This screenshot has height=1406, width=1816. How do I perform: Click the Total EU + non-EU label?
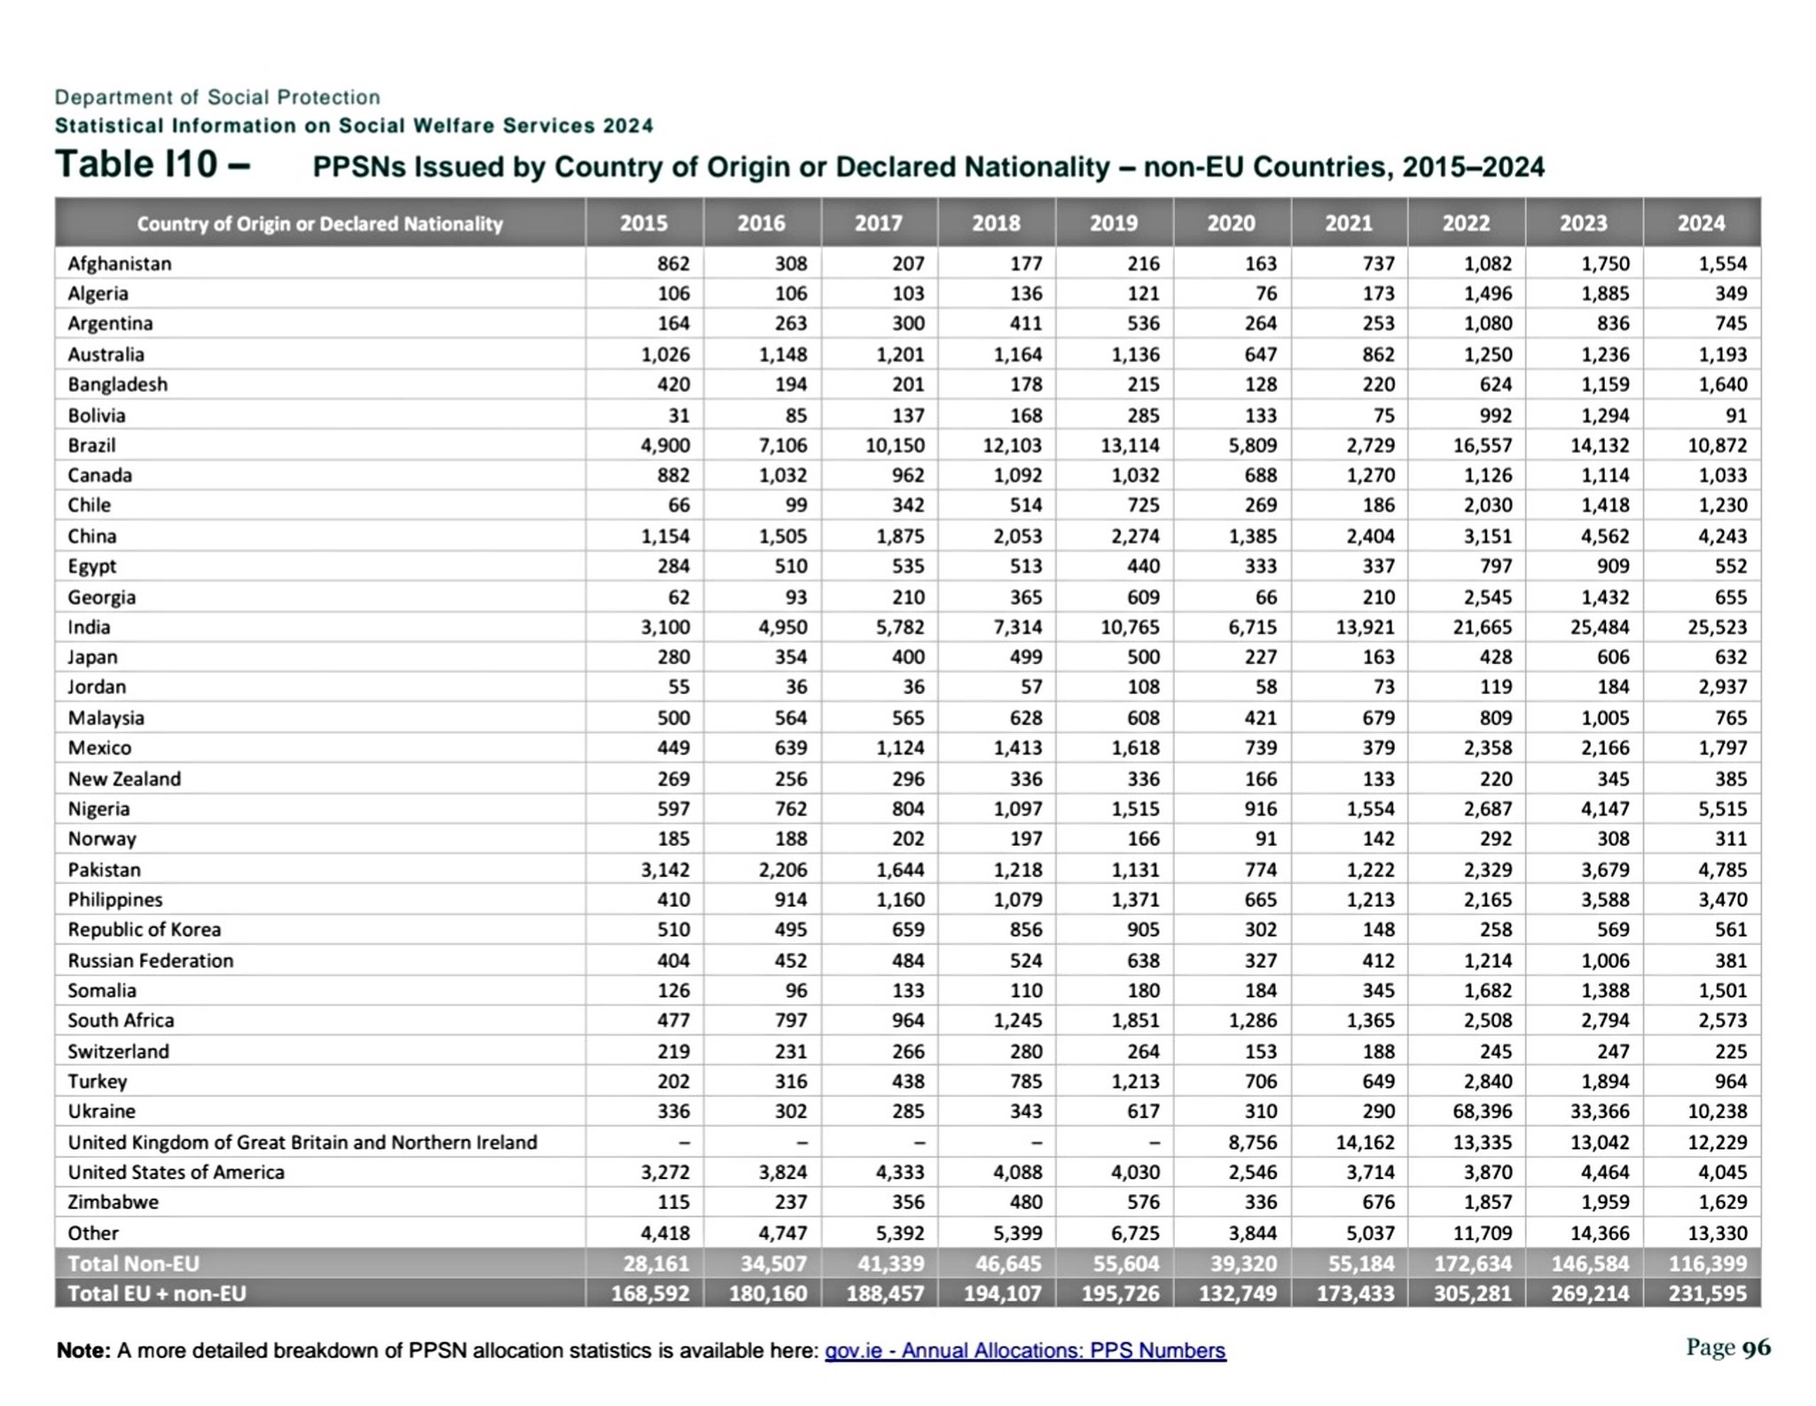pyautogui.click(x=157, y=1293)
